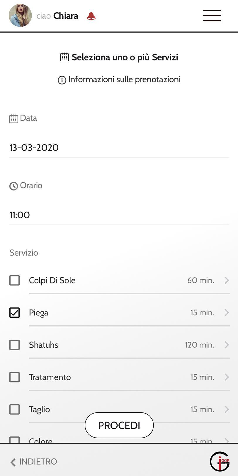Tap Chiara's profile avatar photo

[20, 16]
